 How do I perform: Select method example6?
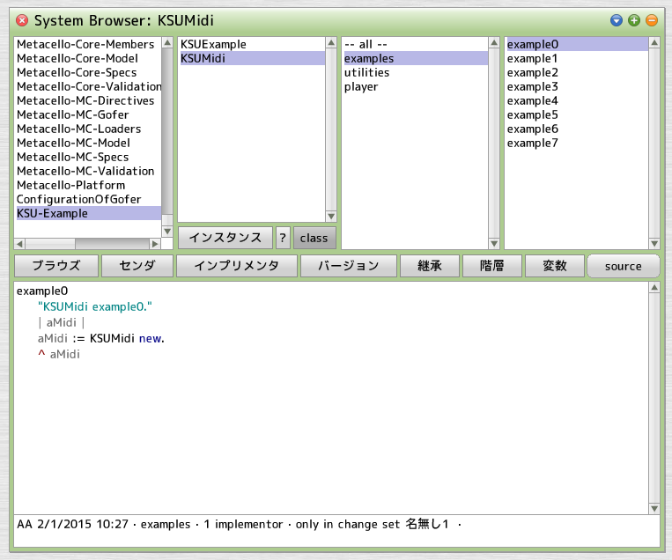point(577,129)
